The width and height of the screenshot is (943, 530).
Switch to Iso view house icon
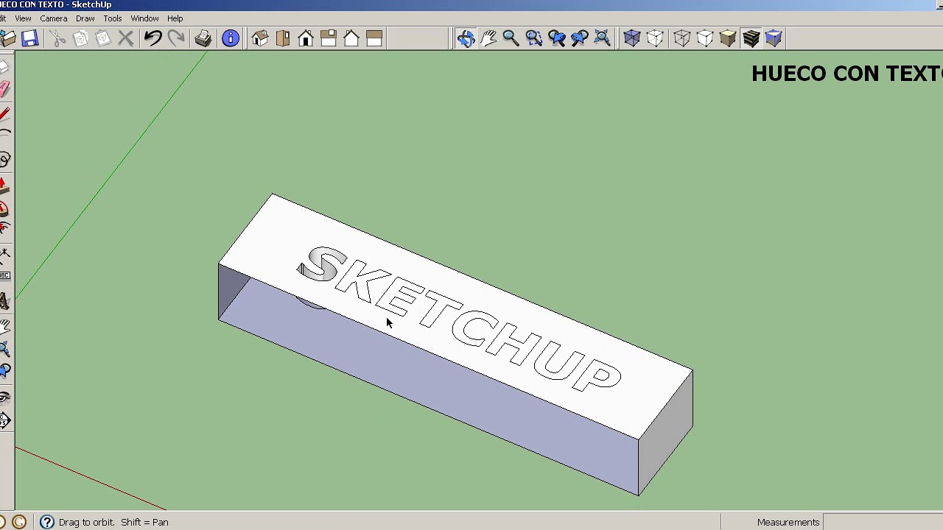(x=260, y=38)
